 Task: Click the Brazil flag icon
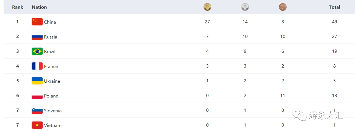coord(37,51)
